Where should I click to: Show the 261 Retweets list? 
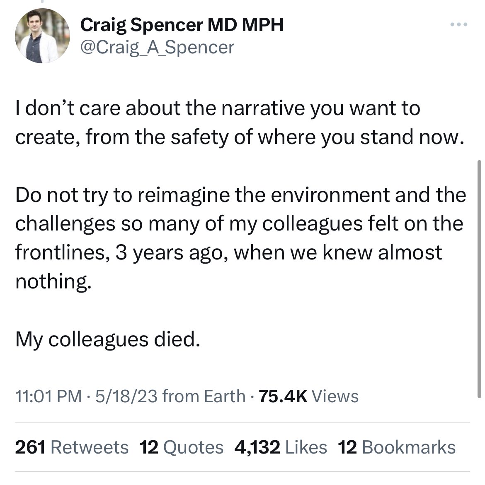coord(72,447)
